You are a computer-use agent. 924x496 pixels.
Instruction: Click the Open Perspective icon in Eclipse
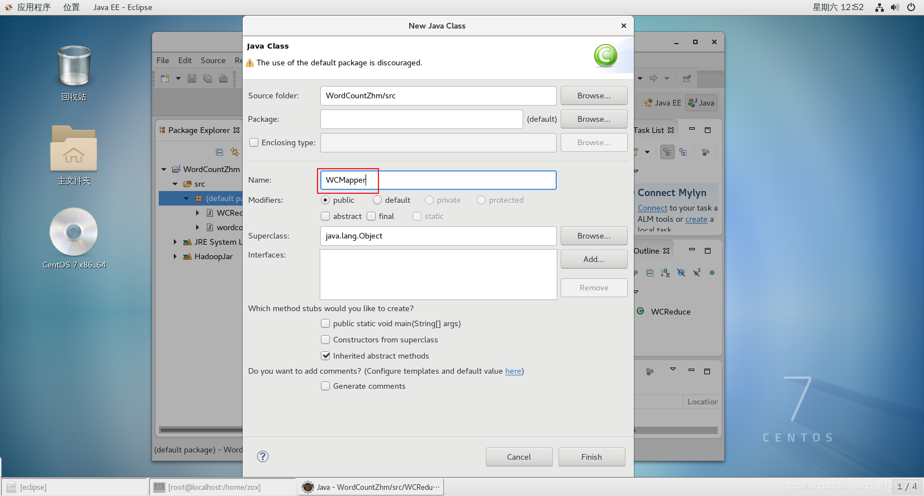[x=687, y=78]
